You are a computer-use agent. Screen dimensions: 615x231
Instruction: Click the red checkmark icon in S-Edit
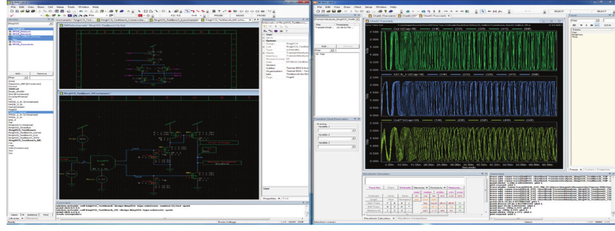click(12, 15)
